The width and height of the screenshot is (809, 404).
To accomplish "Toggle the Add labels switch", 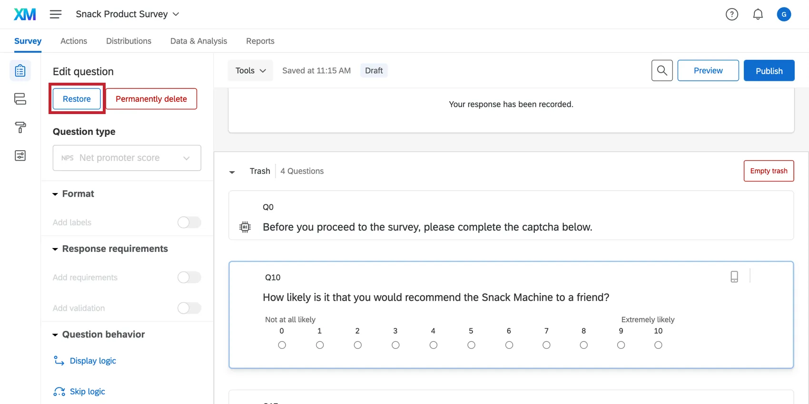I will 189,222.
